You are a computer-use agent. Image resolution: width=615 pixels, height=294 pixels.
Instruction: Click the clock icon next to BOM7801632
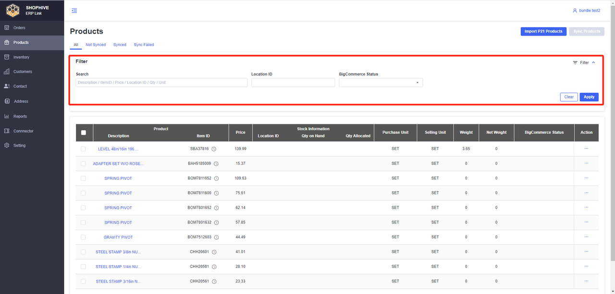pyautogui.click(x=216, y=223)
